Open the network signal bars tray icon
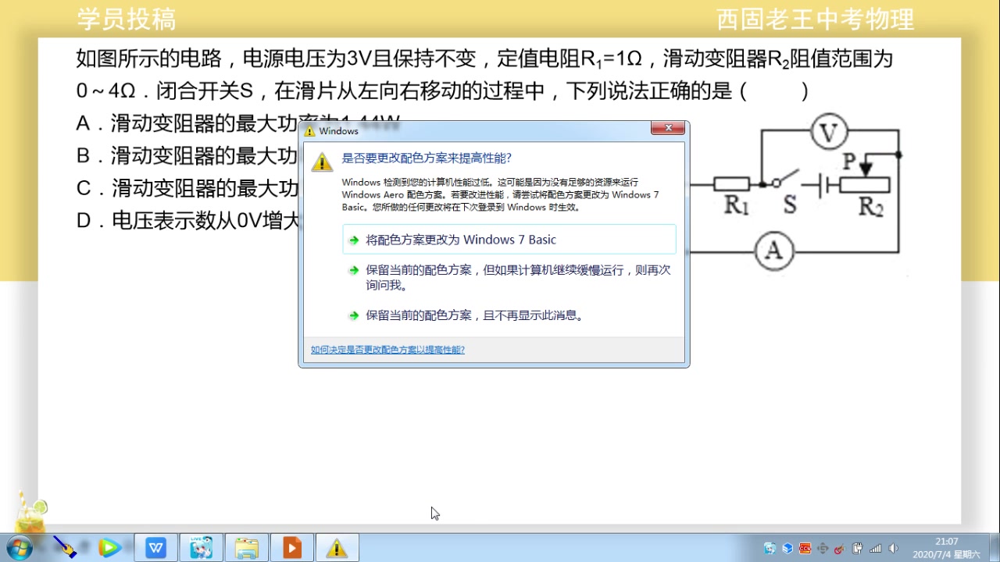Viewport: 1000px width, 562px height. click(875, 548)
